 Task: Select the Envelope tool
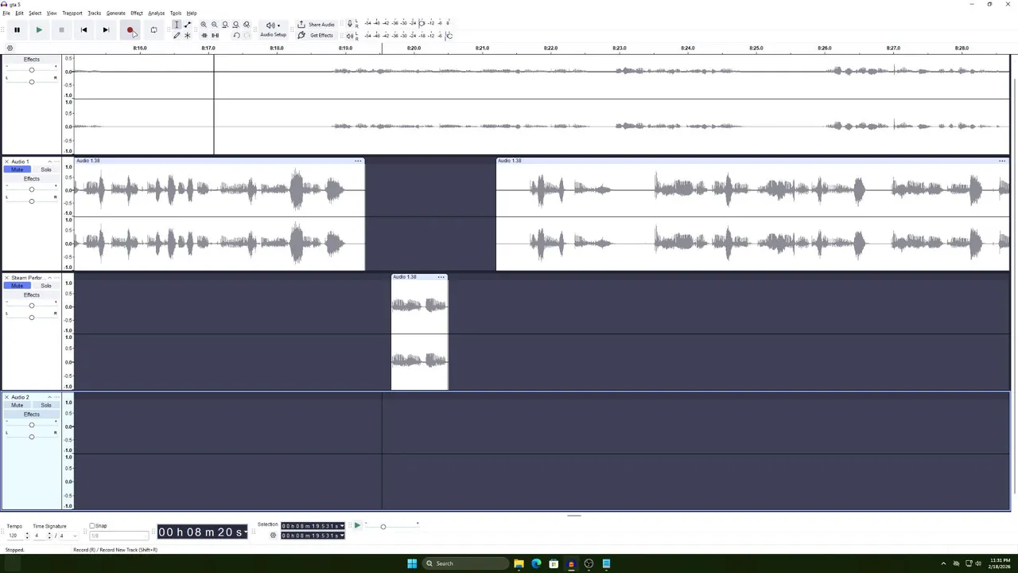188,25
